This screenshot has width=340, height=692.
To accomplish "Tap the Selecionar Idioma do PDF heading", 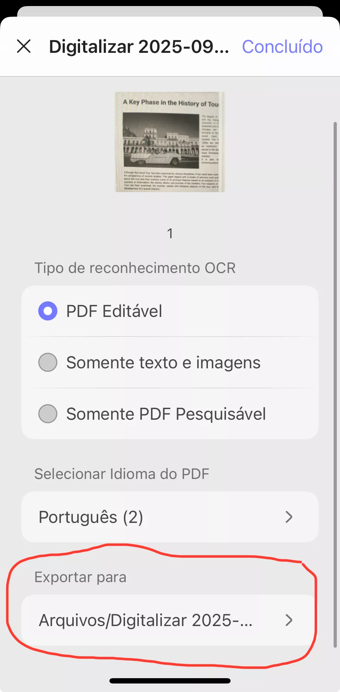I will pos(121,474).
